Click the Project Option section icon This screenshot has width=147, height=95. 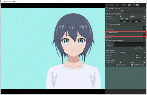tap(107, 8)
